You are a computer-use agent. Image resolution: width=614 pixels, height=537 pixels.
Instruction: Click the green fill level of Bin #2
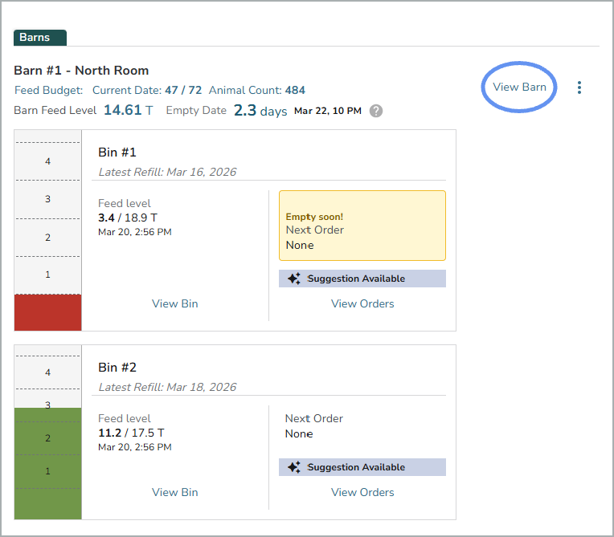pos(47,462)
